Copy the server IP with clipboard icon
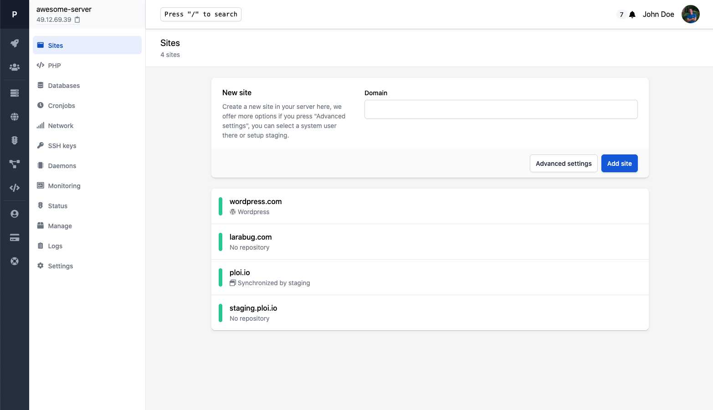 coord(77,20)
